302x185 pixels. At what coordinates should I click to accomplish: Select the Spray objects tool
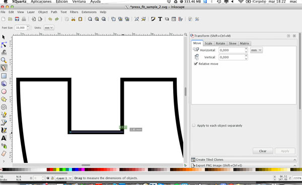[4, 146]
